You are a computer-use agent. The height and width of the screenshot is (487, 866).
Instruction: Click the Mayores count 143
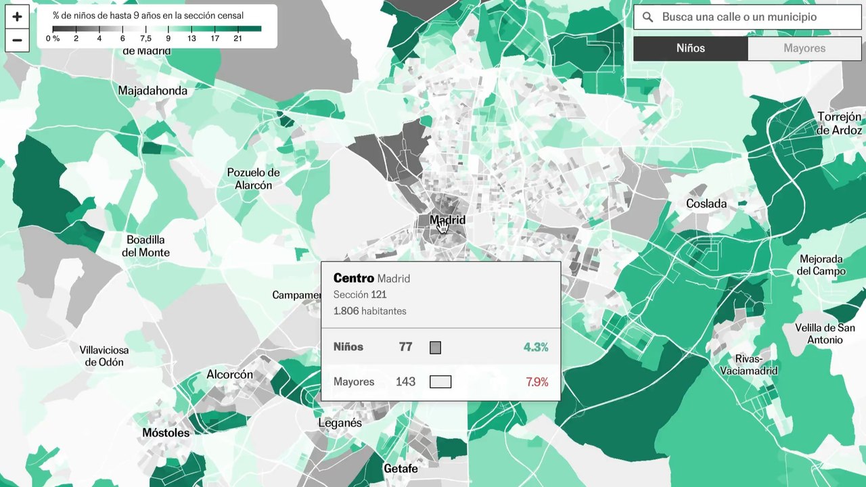pyautogui.click(x=405, y=382)
